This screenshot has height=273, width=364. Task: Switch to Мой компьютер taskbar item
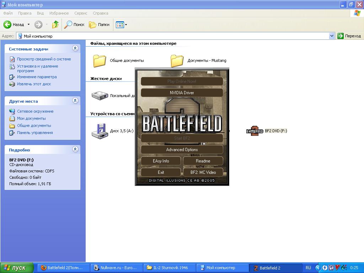pos(222,268)
